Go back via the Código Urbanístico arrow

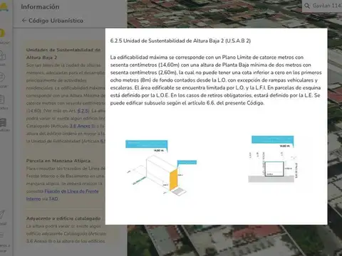pos(24,21)
